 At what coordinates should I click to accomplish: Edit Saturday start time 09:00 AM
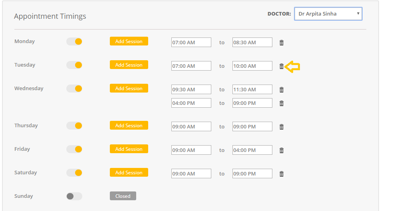pos(191,174)
